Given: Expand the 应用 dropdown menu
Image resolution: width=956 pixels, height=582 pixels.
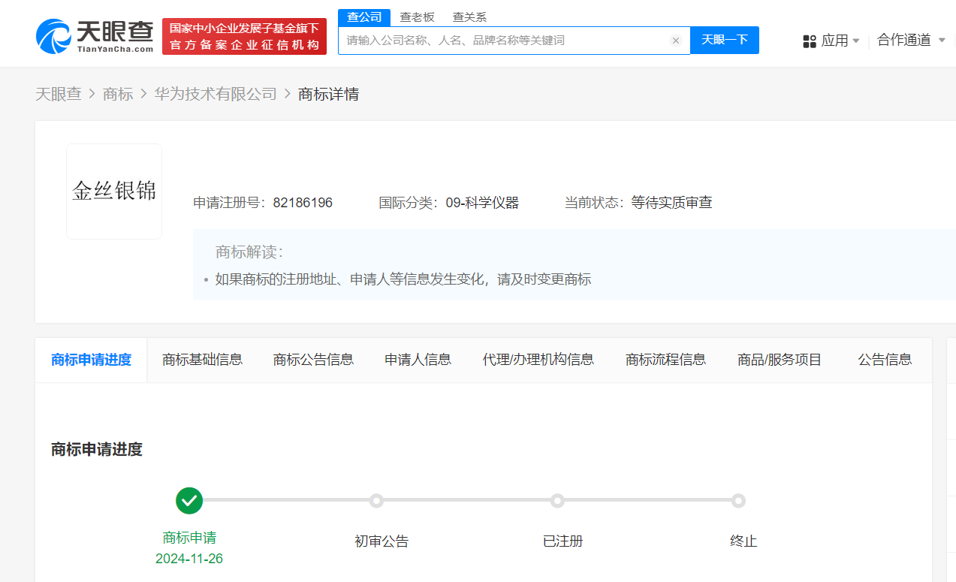Looking at the screenshot, I should point(855,41).
